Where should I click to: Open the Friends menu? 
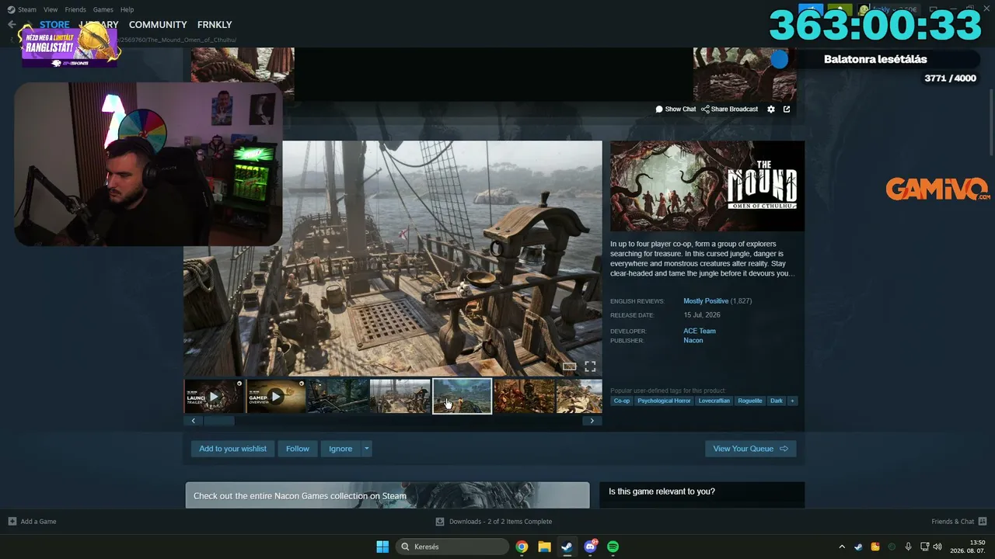(x=75, y=9)
